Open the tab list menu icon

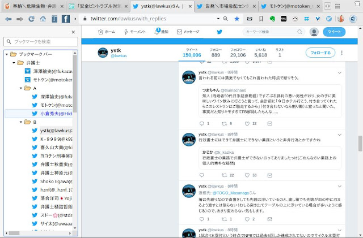(337, 6)
